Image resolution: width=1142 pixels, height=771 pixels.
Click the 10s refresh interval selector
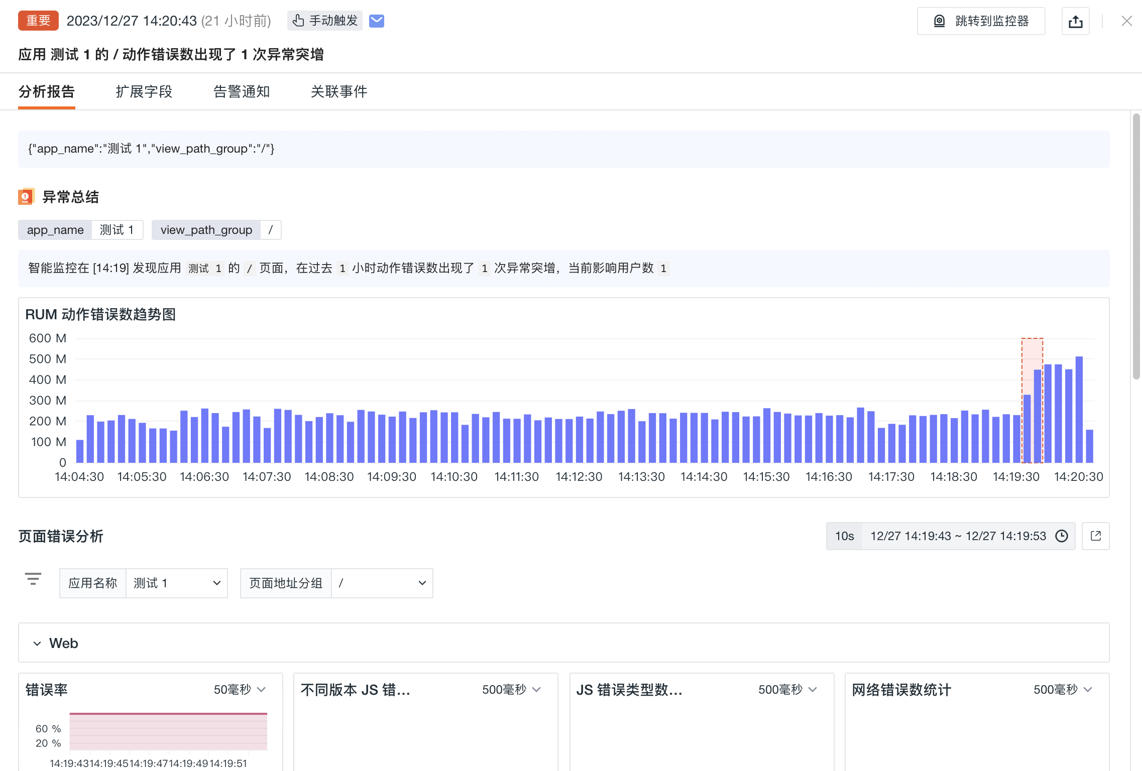845,536
